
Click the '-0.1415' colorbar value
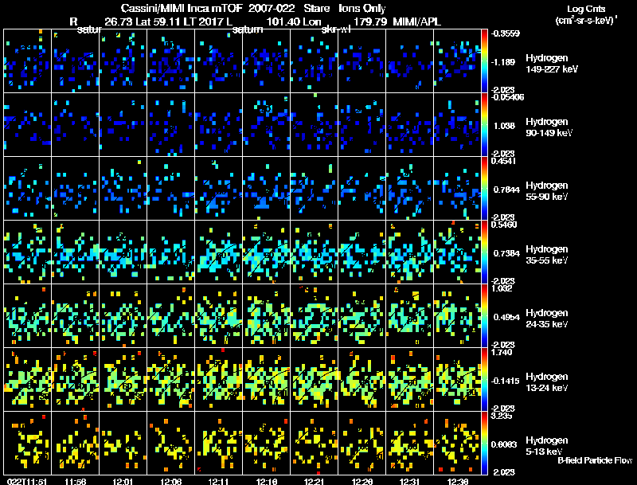(x=506, y=381)
